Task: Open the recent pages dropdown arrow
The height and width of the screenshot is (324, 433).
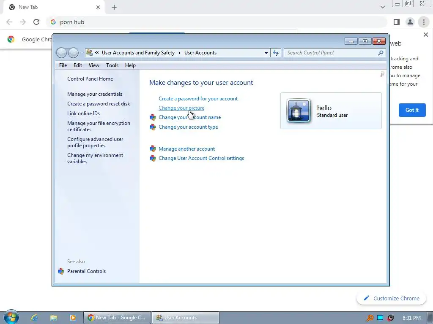Action: (x=82, y=53)
